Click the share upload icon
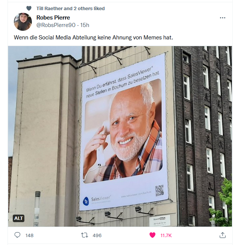239x245 pixels. pyautogui.click(x=222, y=235)
